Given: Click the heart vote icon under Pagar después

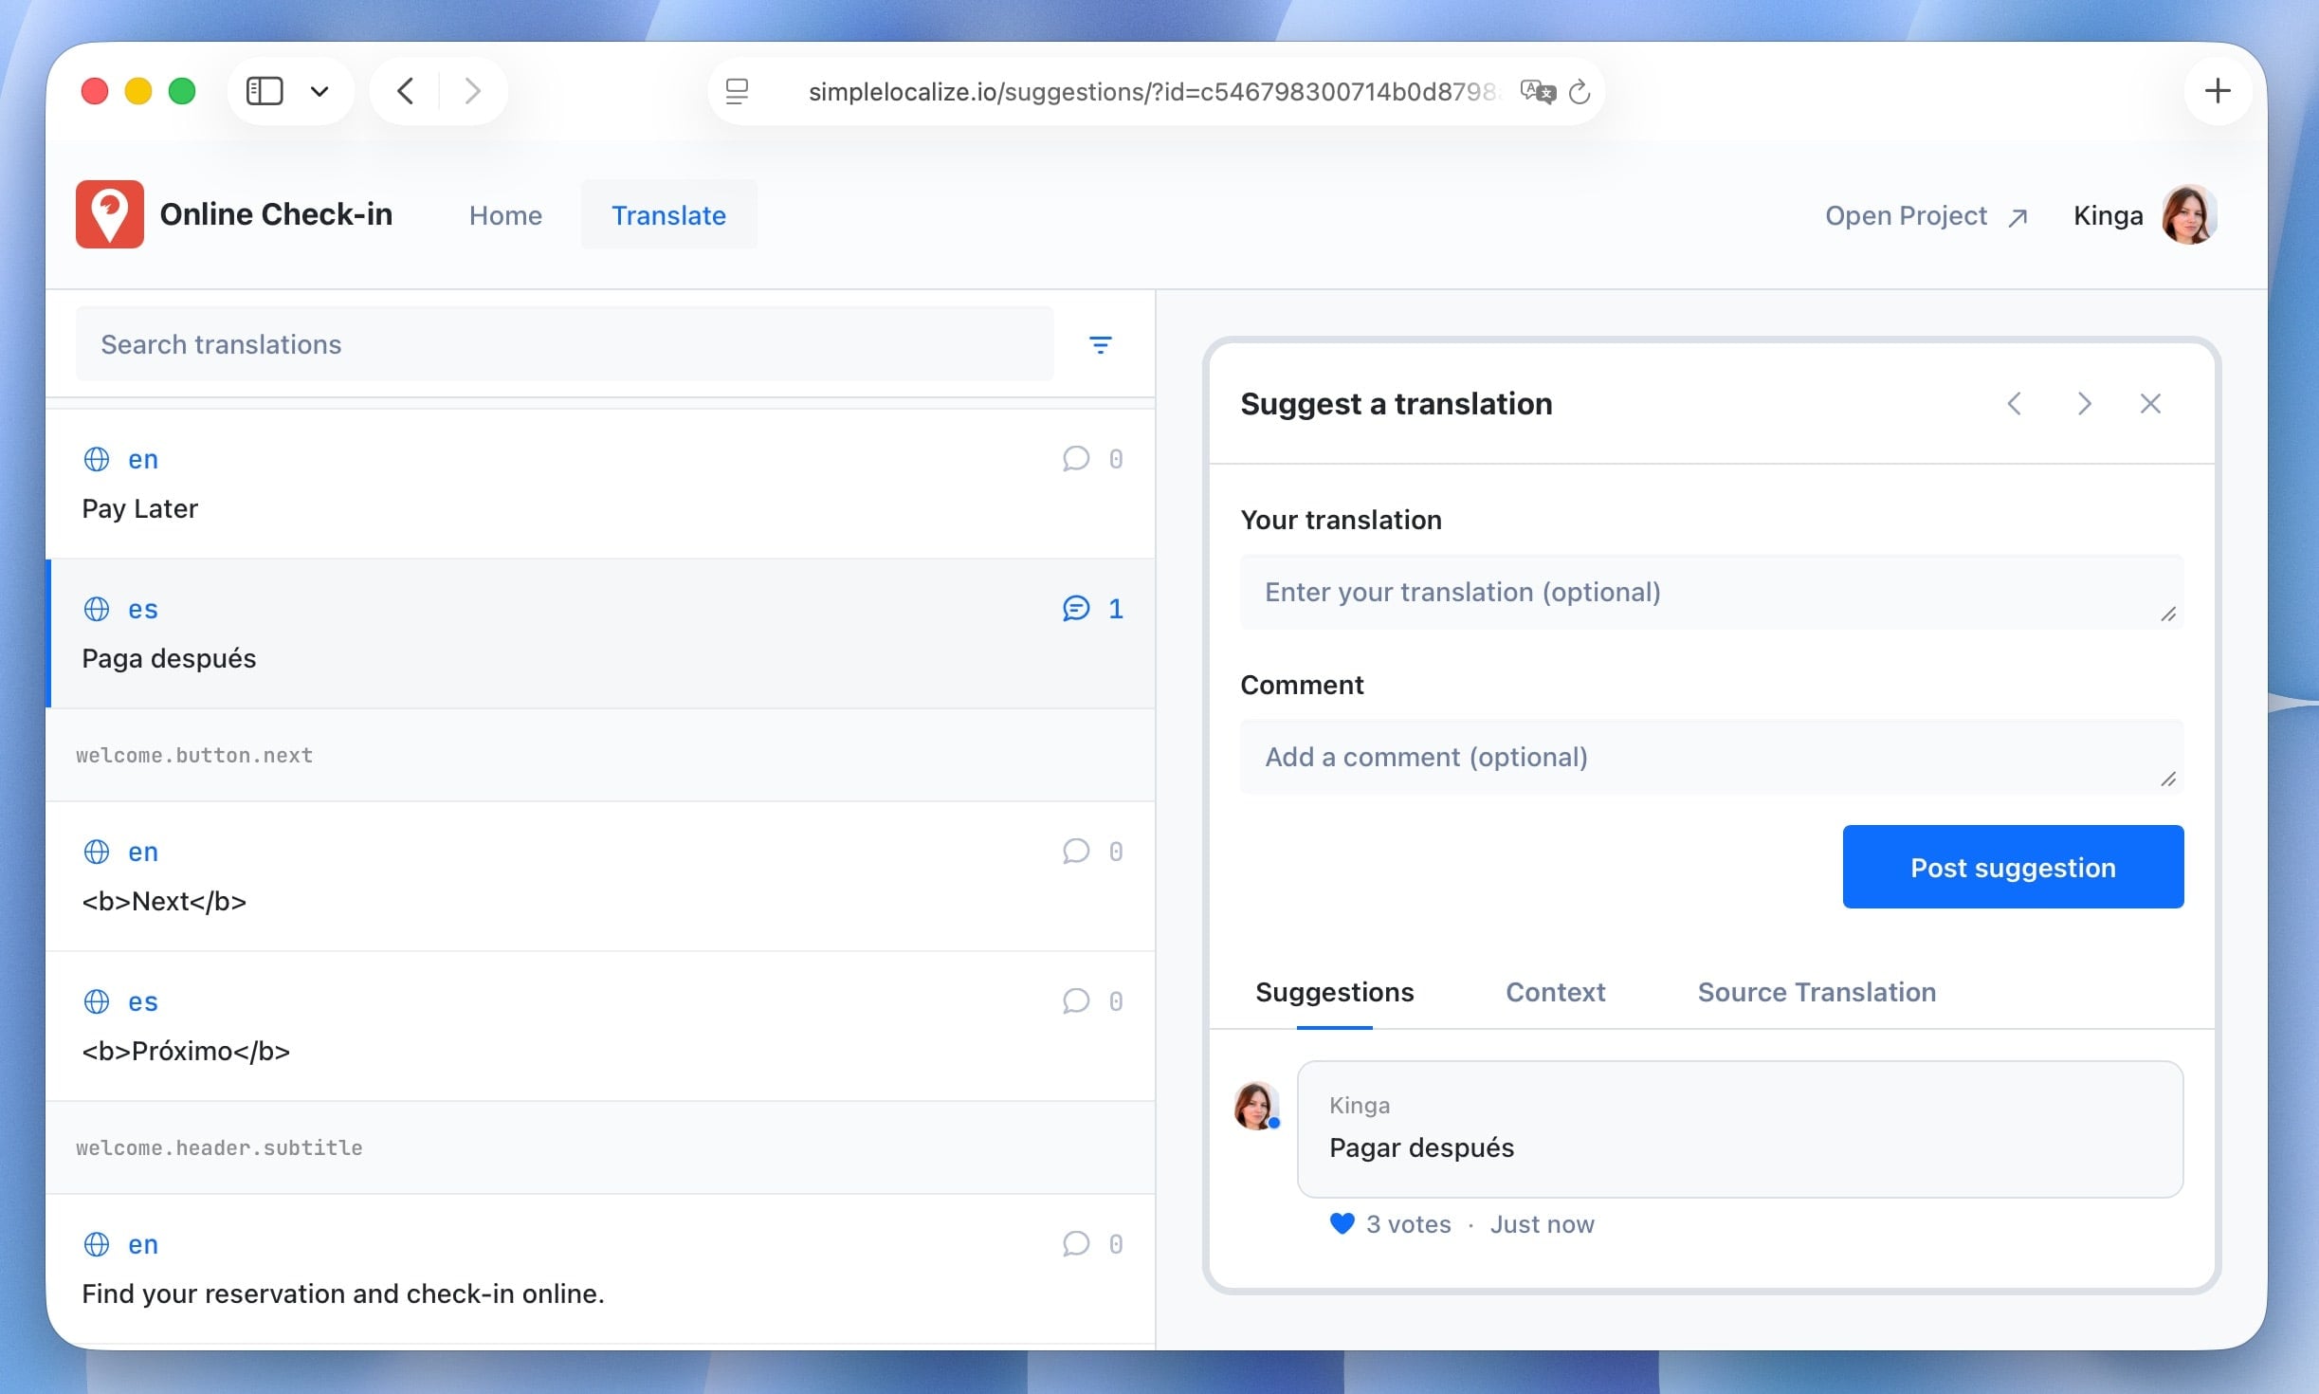Looking at the screenshot, I should (1342, 1224).
